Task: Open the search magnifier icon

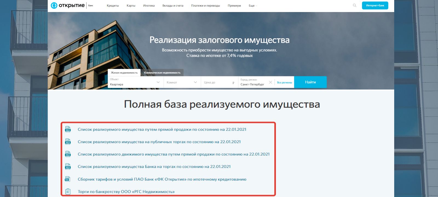Action: [x=355, y=5]
